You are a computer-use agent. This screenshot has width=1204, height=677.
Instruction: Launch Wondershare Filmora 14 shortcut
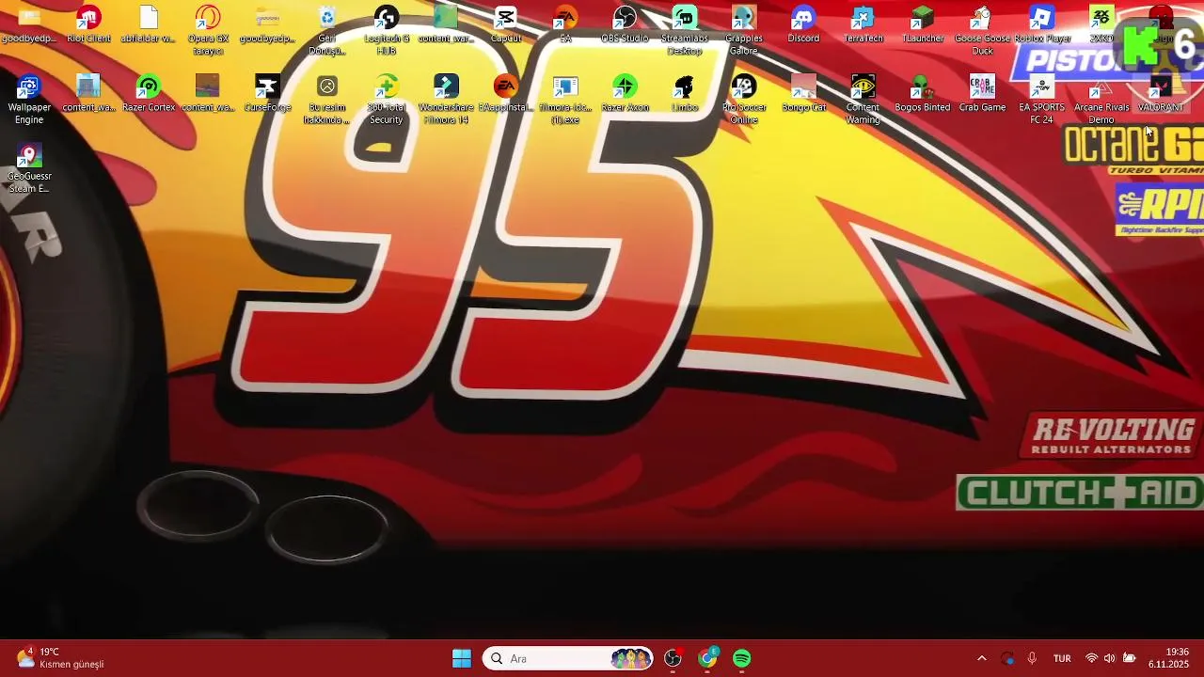point(446,100)
